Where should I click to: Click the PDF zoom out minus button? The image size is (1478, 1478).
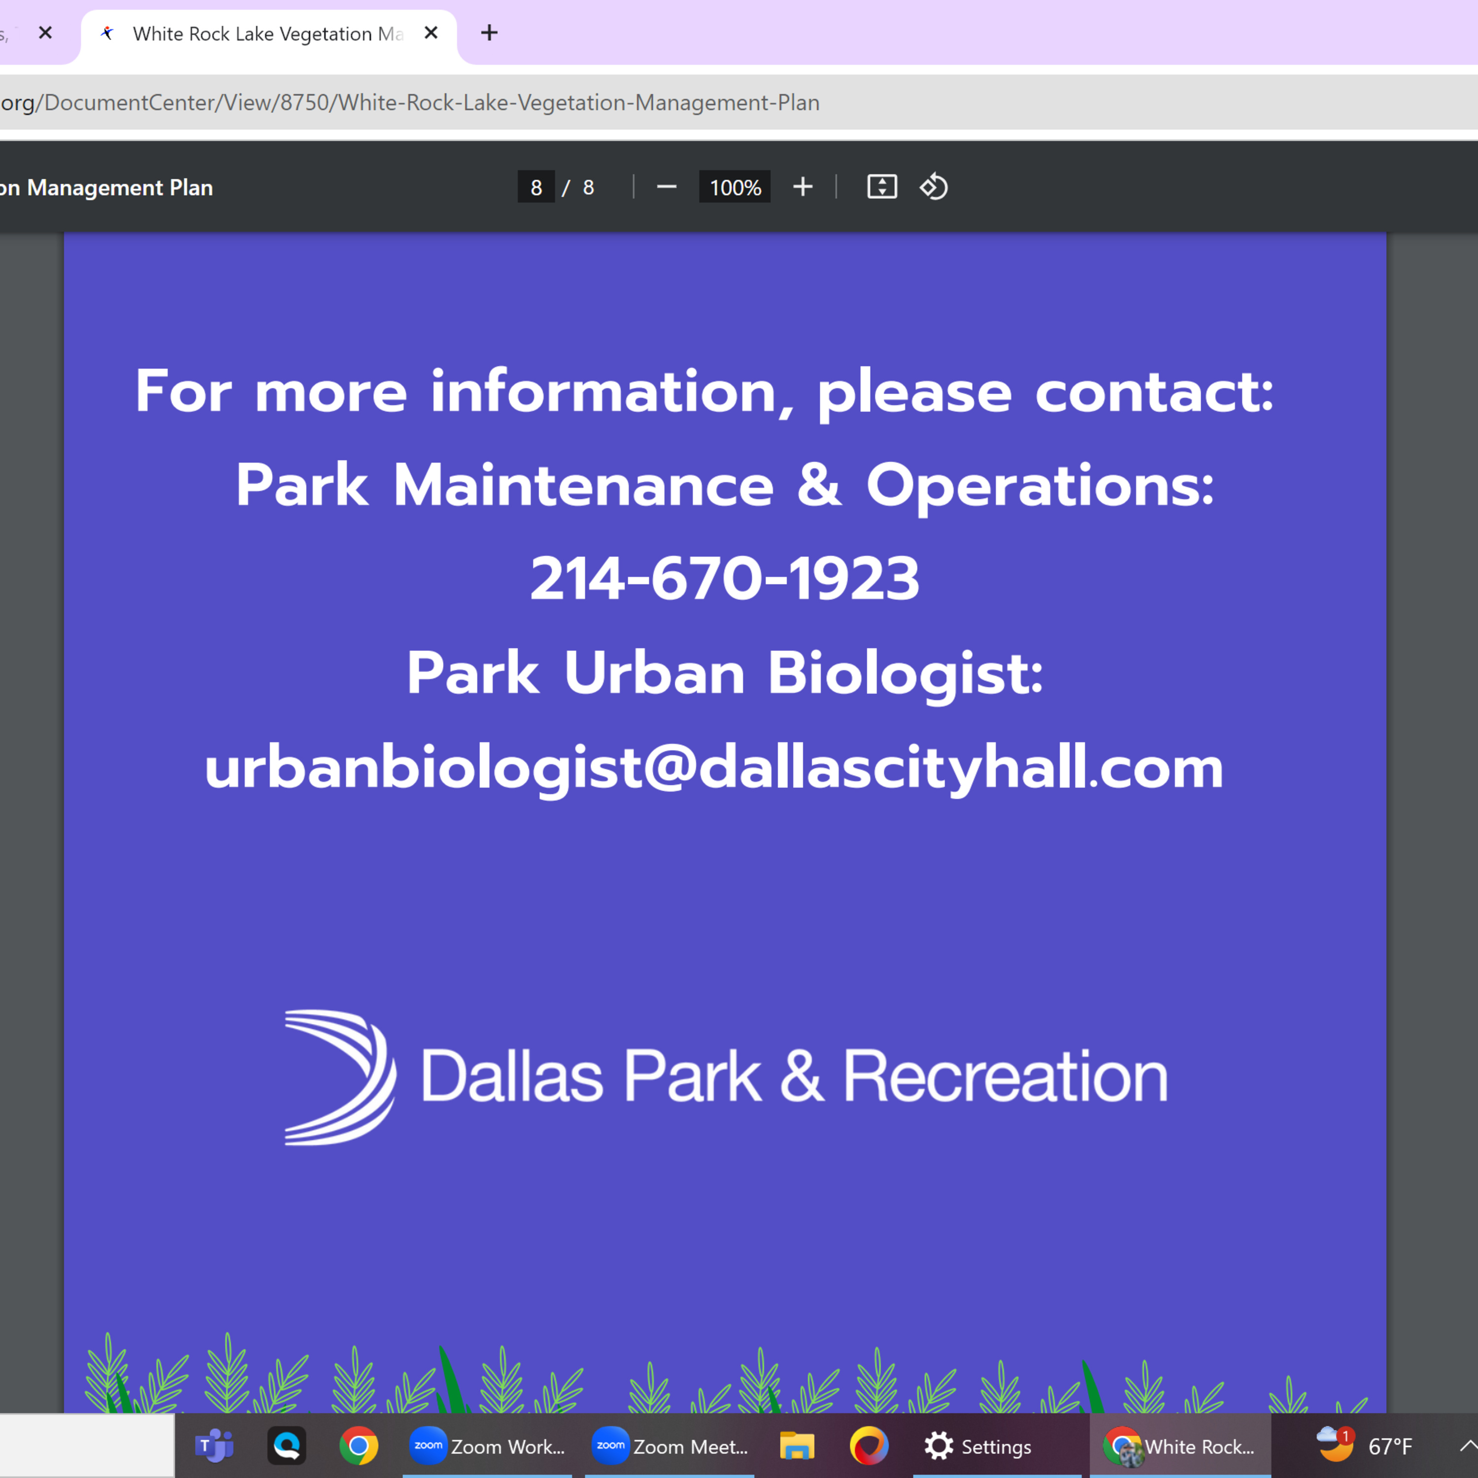[x=666, y=187]
